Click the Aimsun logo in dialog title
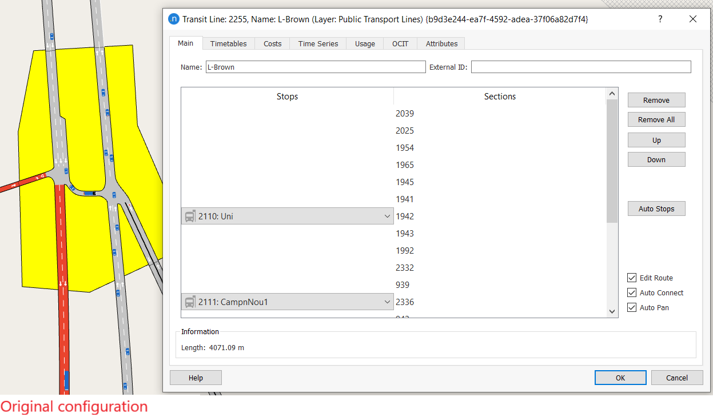The image size is (713, 417). pyautogui.click(x=173, y=19)
